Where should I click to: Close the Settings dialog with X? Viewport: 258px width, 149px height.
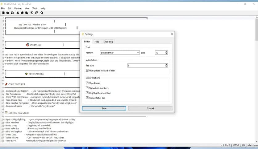172,34
